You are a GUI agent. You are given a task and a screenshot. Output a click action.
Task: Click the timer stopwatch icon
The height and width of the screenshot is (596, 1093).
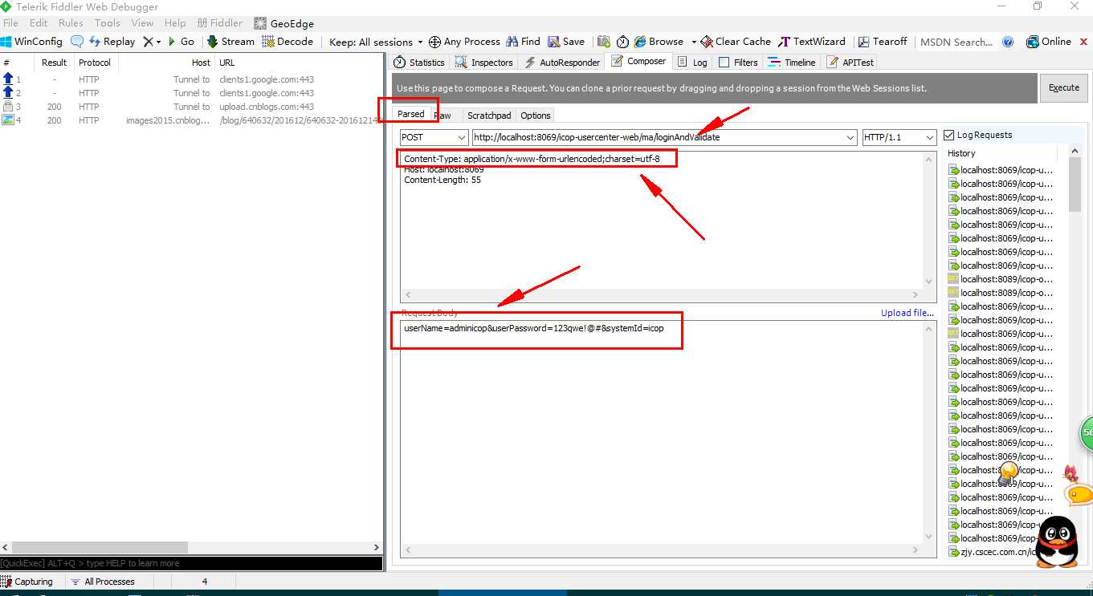pos(622,42)
